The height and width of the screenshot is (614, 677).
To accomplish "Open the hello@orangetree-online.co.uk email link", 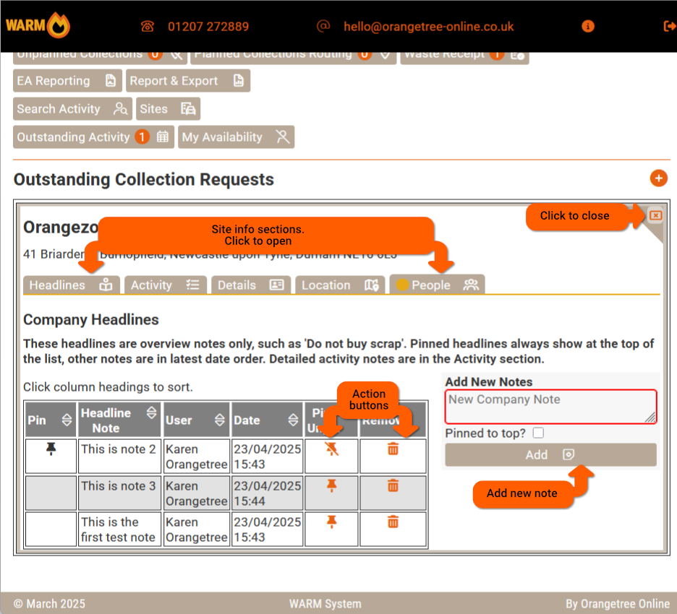I will (428, 27).
